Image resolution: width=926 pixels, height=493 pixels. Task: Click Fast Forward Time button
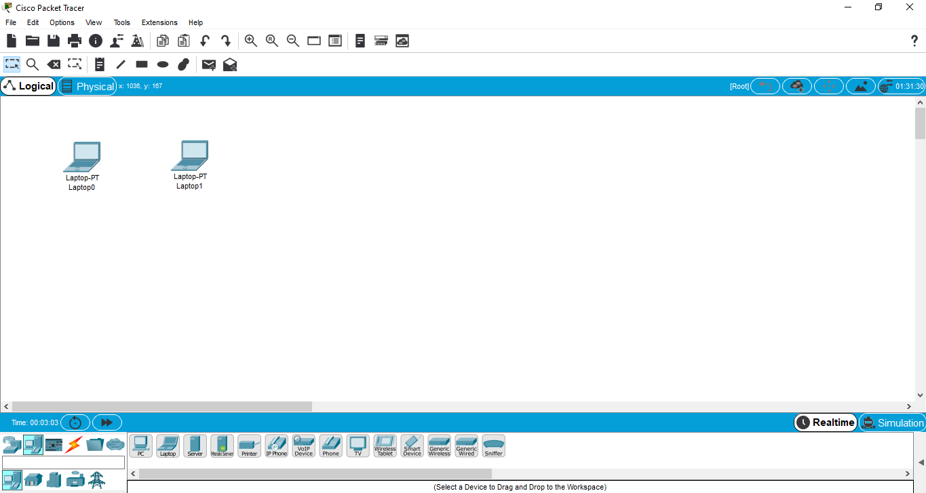point(107,422)
